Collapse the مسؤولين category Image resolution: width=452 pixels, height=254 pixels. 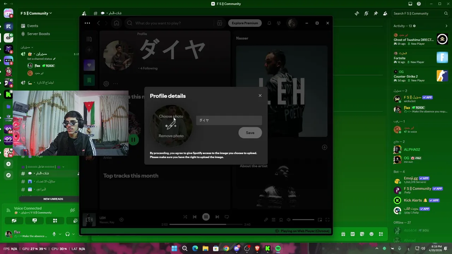point(27,47)
